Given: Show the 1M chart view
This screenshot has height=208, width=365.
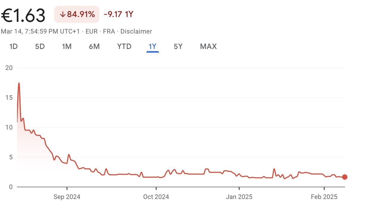Looking at the screenshot, I should pos(67,47).
